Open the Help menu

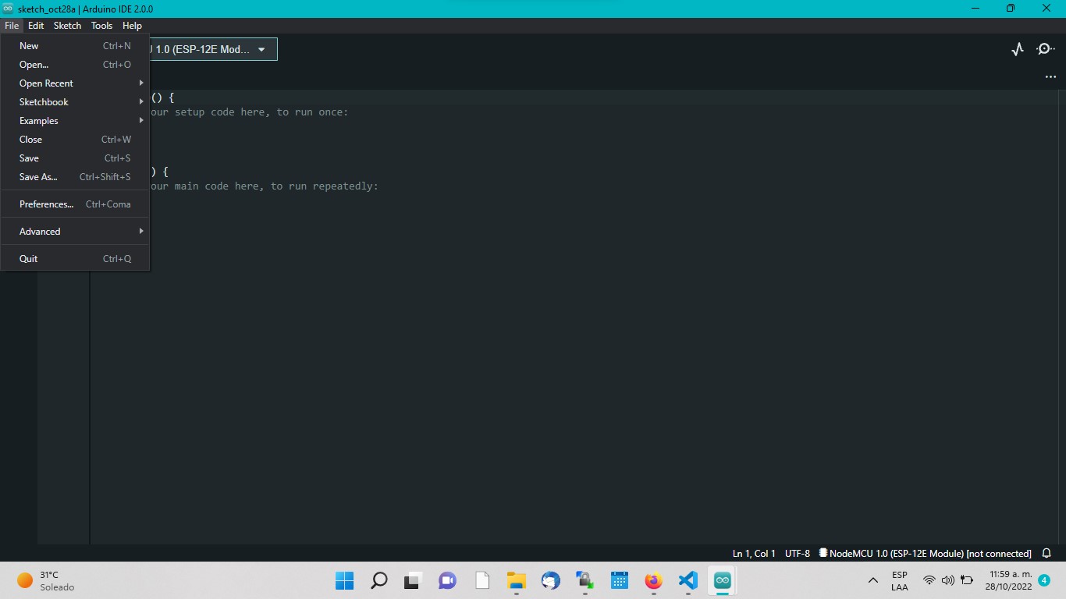[x=132, y=26]
